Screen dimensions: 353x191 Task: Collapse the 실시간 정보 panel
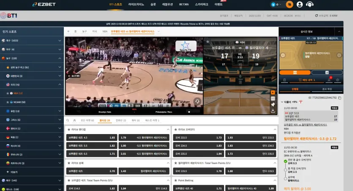[339, 32]
